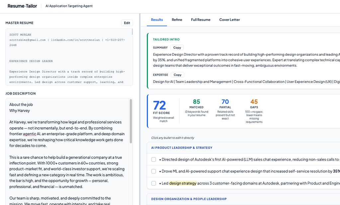Click 'Click any bullet to edit it directly' hint
Screen dimensions: 340x205
tap(173, 138)
